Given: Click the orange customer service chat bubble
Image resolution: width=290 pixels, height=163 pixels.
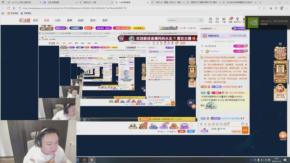Looking at the screenshot, I should 283,135.
